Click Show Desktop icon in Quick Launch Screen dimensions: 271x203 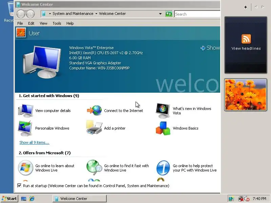[x=24, y=199]
